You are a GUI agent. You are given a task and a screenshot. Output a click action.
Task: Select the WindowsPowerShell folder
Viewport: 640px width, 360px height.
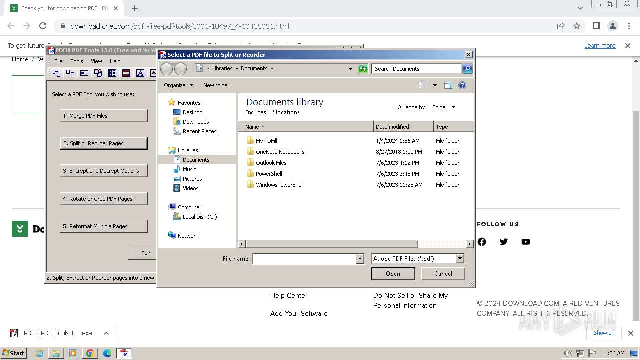[x=279, y=185]
